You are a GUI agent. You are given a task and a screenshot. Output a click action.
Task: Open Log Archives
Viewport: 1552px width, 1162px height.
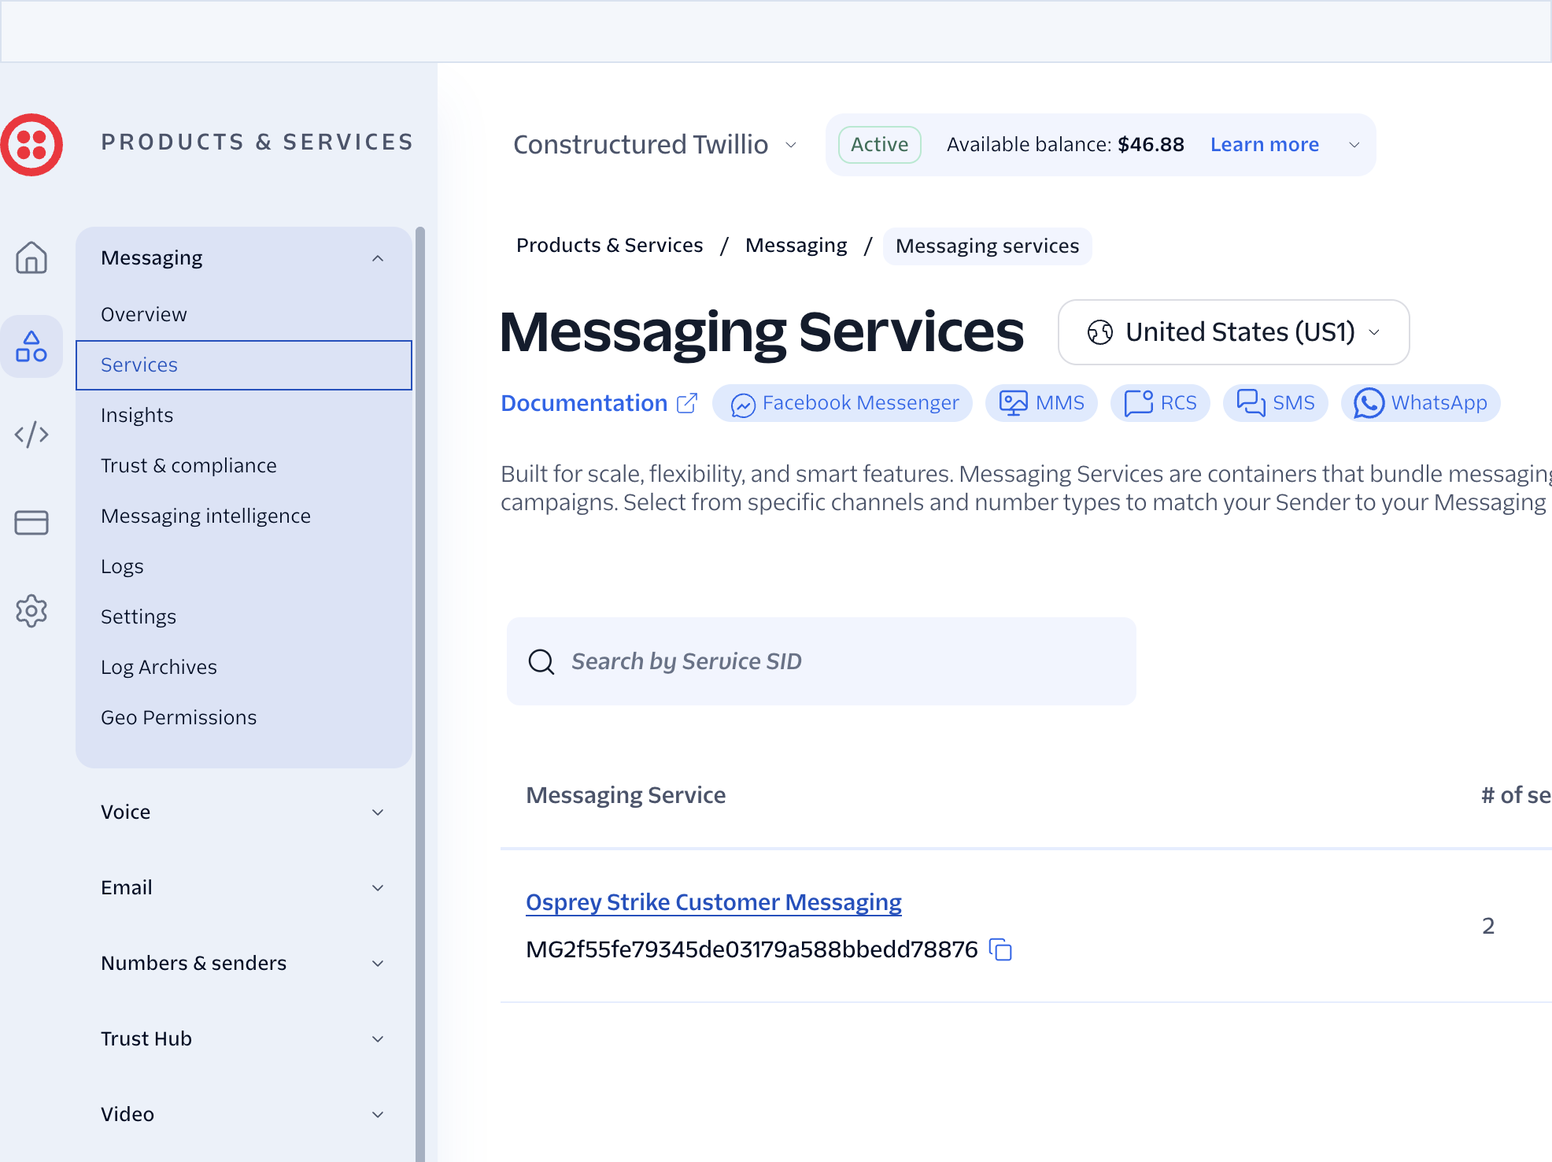244,667
